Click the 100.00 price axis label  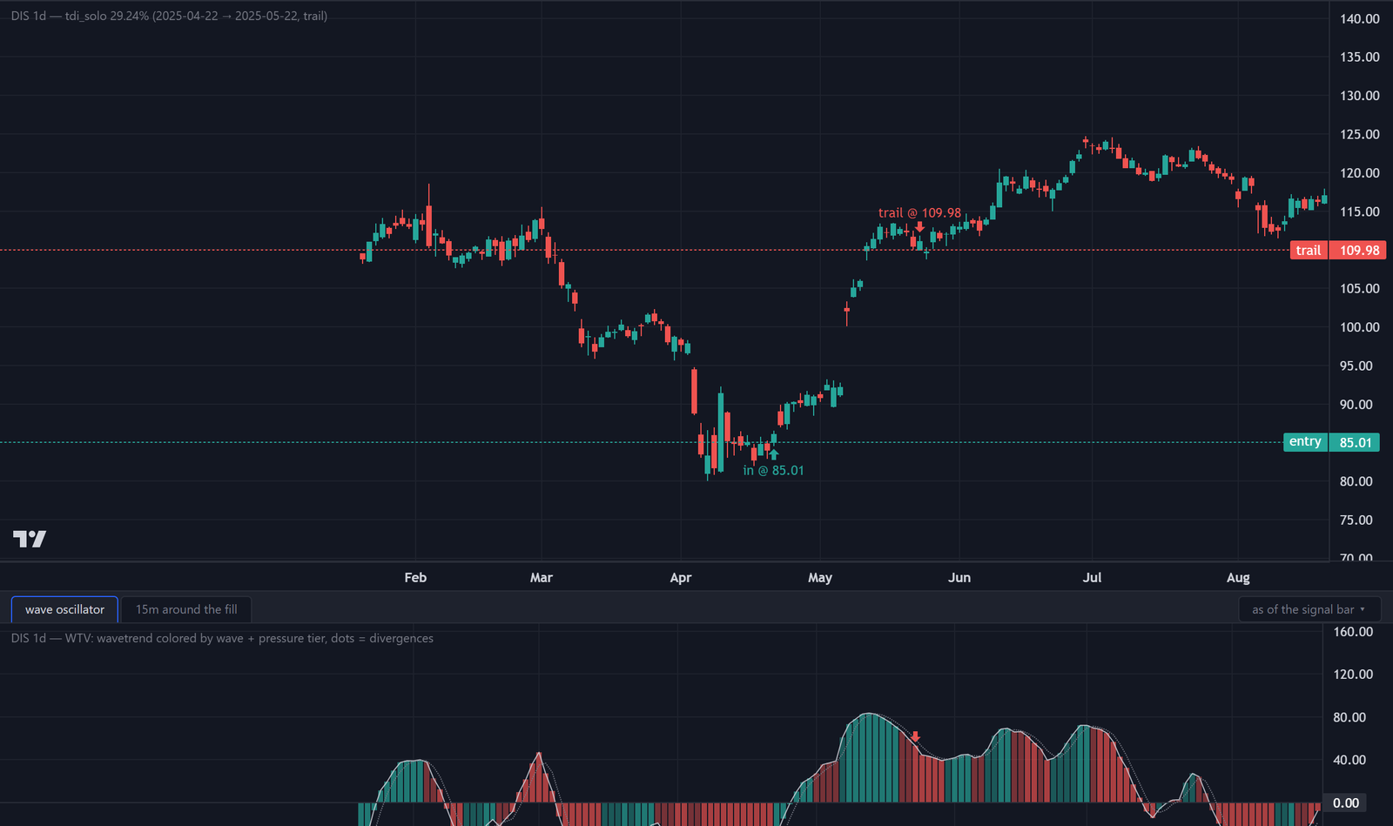point(1359,327)
